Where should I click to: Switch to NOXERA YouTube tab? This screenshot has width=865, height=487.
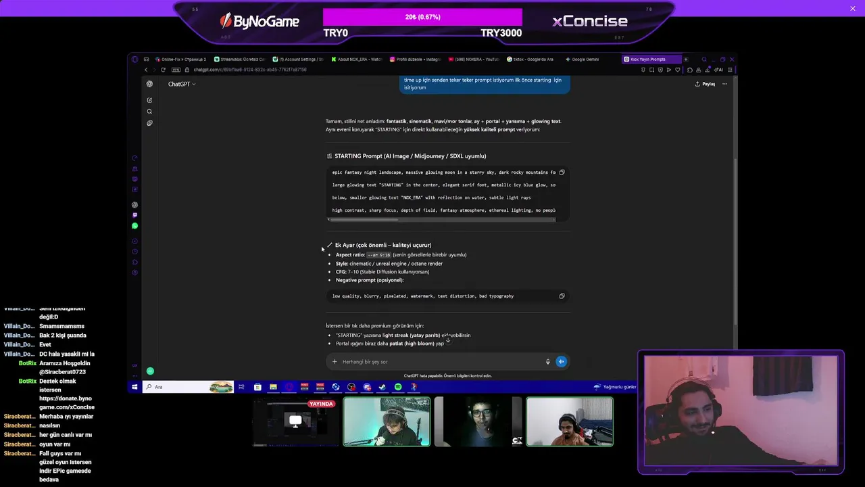click(475, 60)
